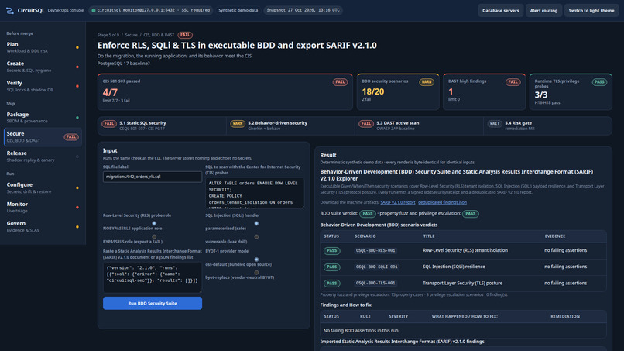Screen dimensions: 624x351
Task: Open the BDD security scenarios card
Action: coord(398,91)
